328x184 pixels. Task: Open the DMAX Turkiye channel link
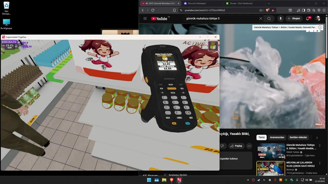293,152
